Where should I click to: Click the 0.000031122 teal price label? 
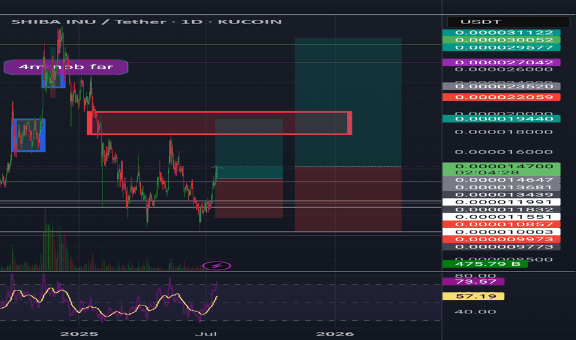pyautogui.click(x=501, y=32)
